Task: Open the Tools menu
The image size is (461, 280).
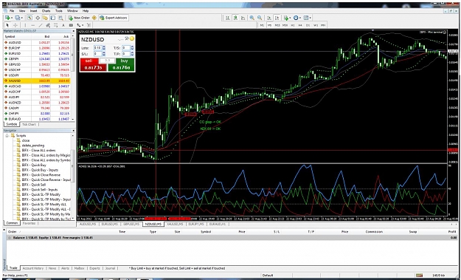Action: coord(59,11)
